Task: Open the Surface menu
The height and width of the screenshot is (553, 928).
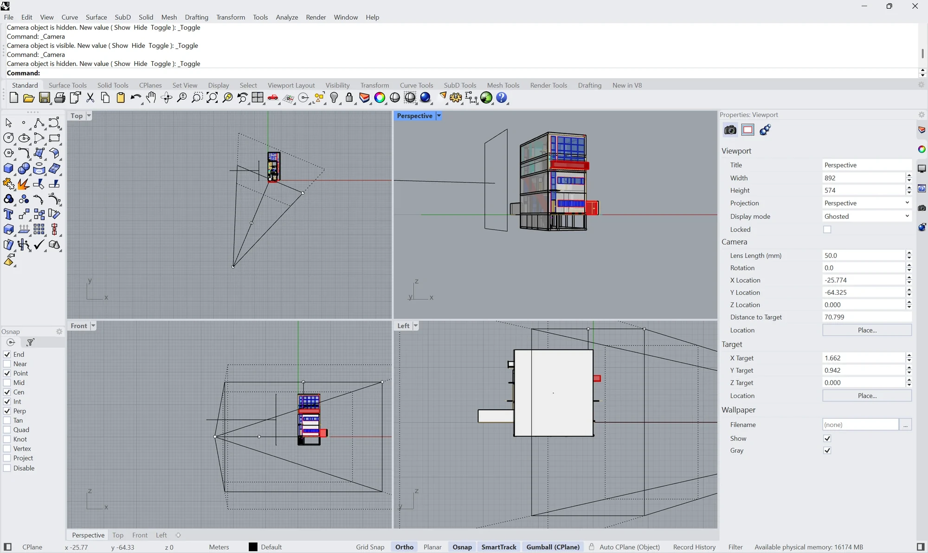Action: (96, 17)
